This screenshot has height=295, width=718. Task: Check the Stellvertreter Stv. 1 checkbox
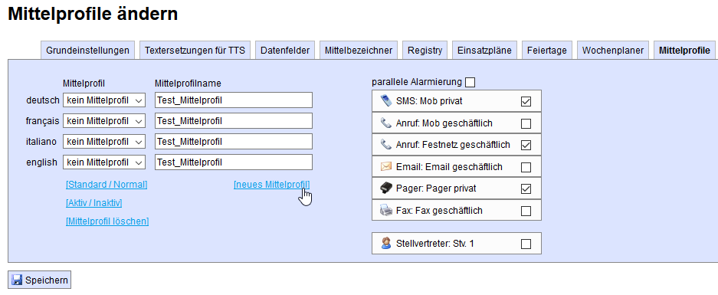(526, 244)
